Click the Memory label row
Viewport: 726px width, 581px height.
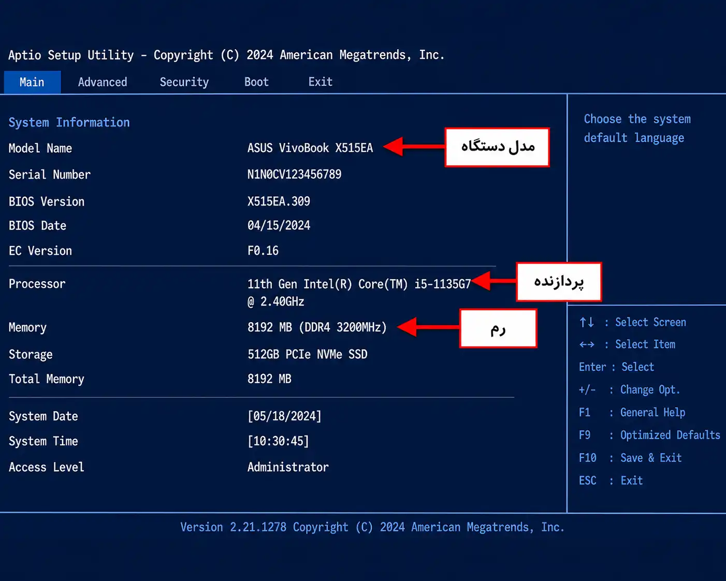pyautogui.click(x=28, y=328)
